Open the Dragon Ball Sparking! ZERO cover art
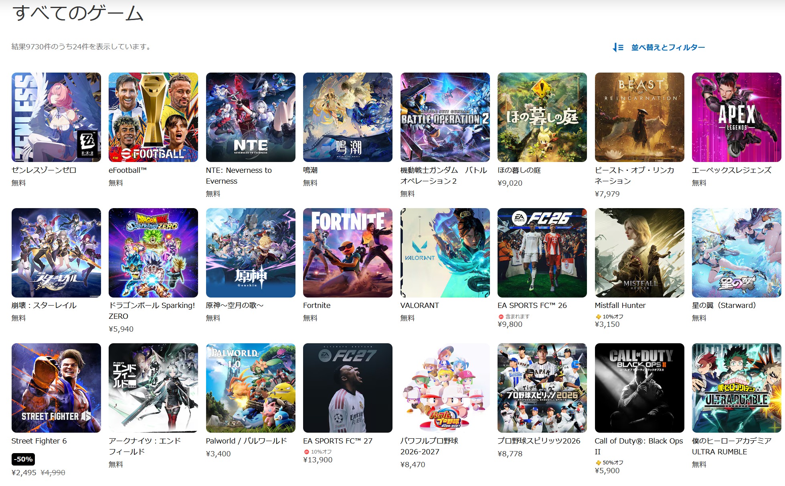The width and height of the screenshot is (785, 486). (153, 253)
